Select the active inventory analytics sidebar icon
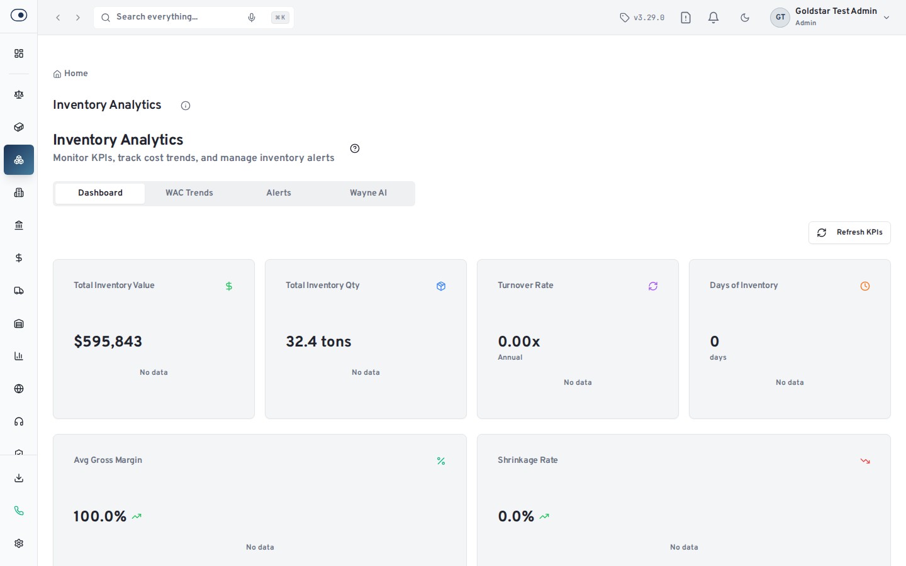This screenshot has height=566, width=906. [x=19, y=160]
